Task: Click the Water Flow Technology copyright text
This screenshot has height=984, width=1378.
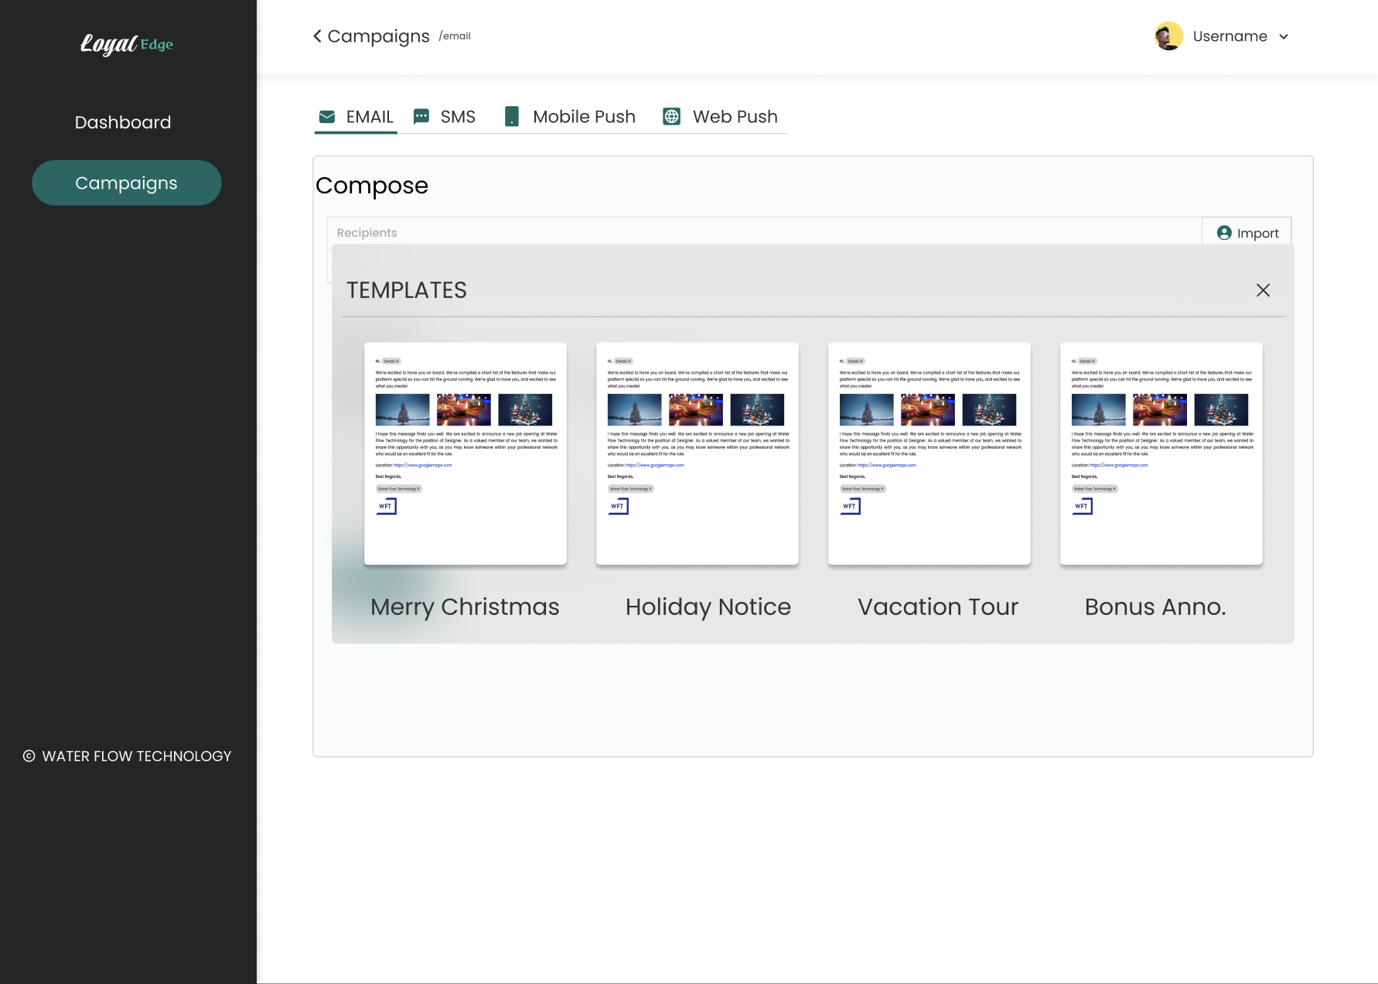Action: (137, 757)
